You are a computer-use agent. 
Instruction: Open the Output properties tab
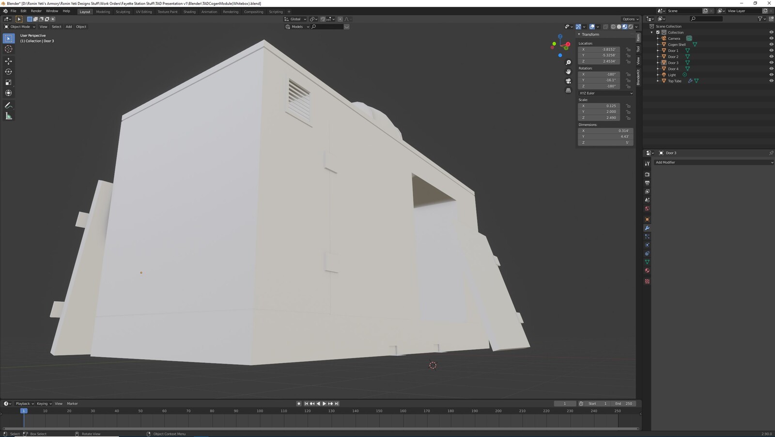(647, 183)
